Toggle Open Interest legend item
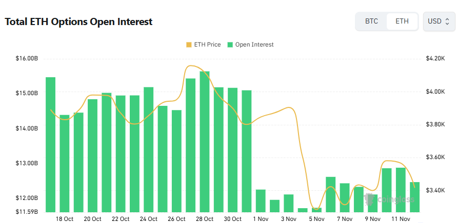This screenshot has width=457, height=223. (x=250, y=44)
